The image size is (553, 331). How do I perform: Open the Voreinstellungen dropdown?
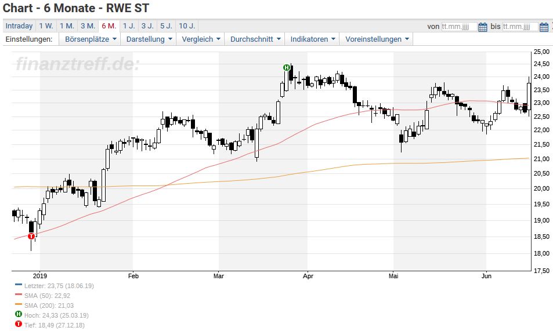coord(377,39)
